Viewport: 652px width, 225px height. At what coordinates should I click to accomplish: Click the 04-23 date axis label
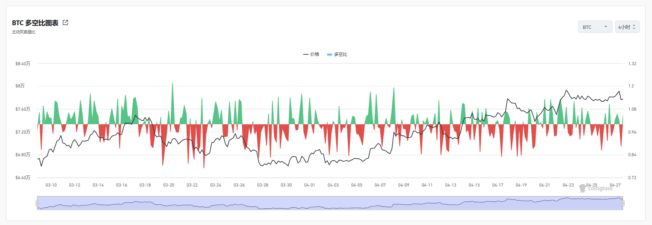tap(568, 185)
